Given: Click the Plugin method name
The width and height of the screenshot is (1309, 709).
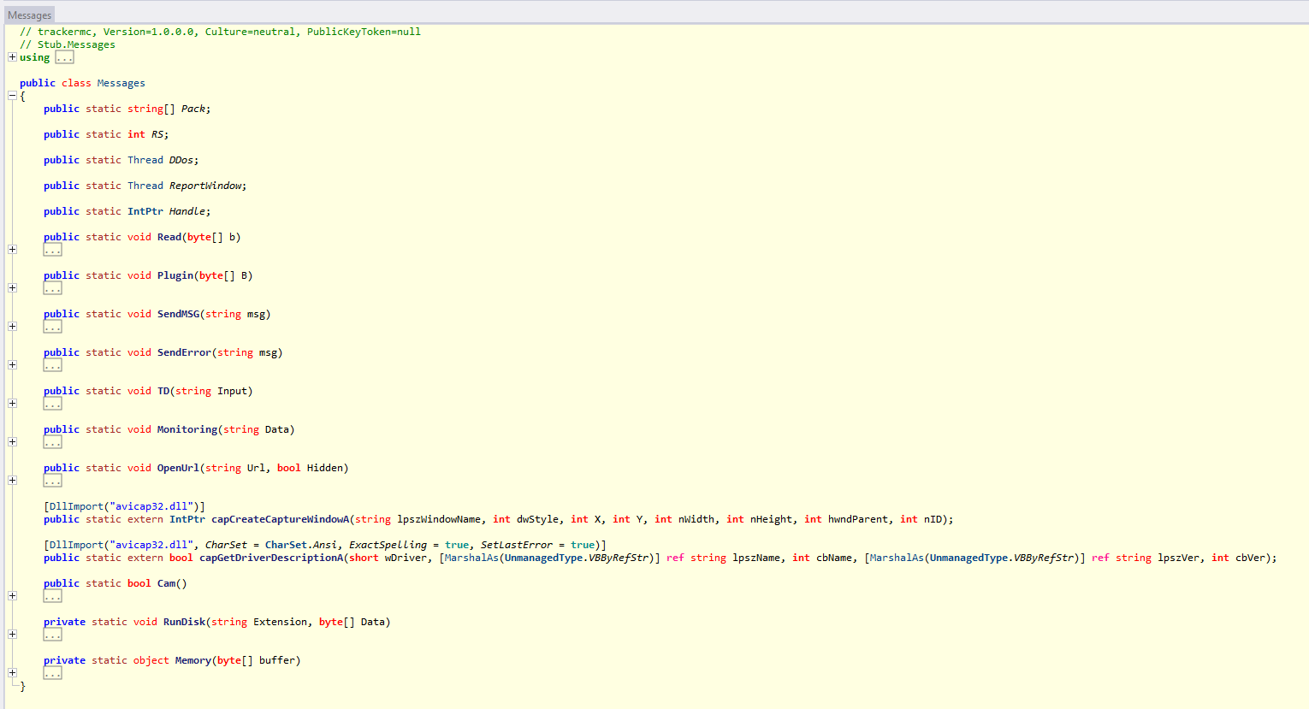Looking at the screenshot, I should (175, 275).
